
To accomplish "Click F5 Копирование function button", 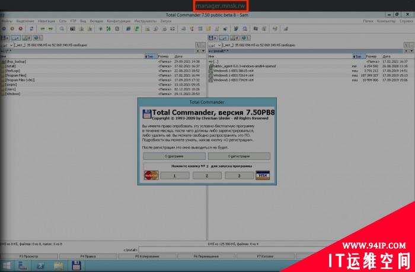I will (147, 257).
